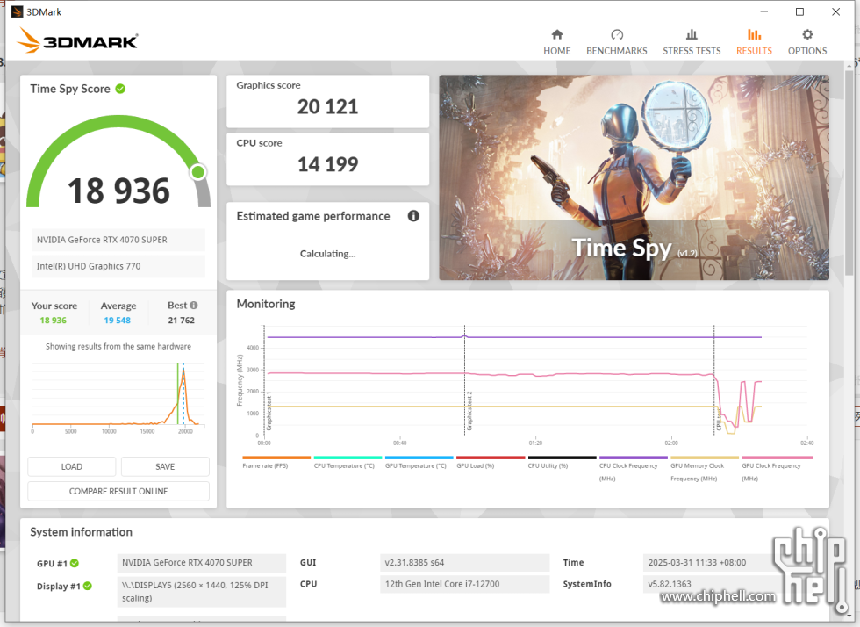The image size is (860, 627).
Task: Click the Average score 19 548
Action: point(118,321)
